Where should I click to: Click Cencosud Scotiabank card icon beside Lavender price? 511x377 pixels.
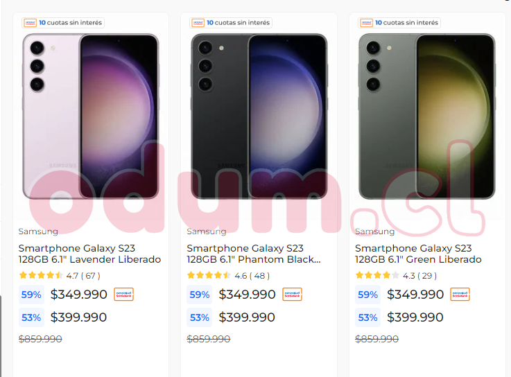(123, 295)
